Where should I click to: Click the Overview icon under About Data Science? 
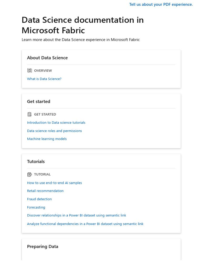coord(29,71)
